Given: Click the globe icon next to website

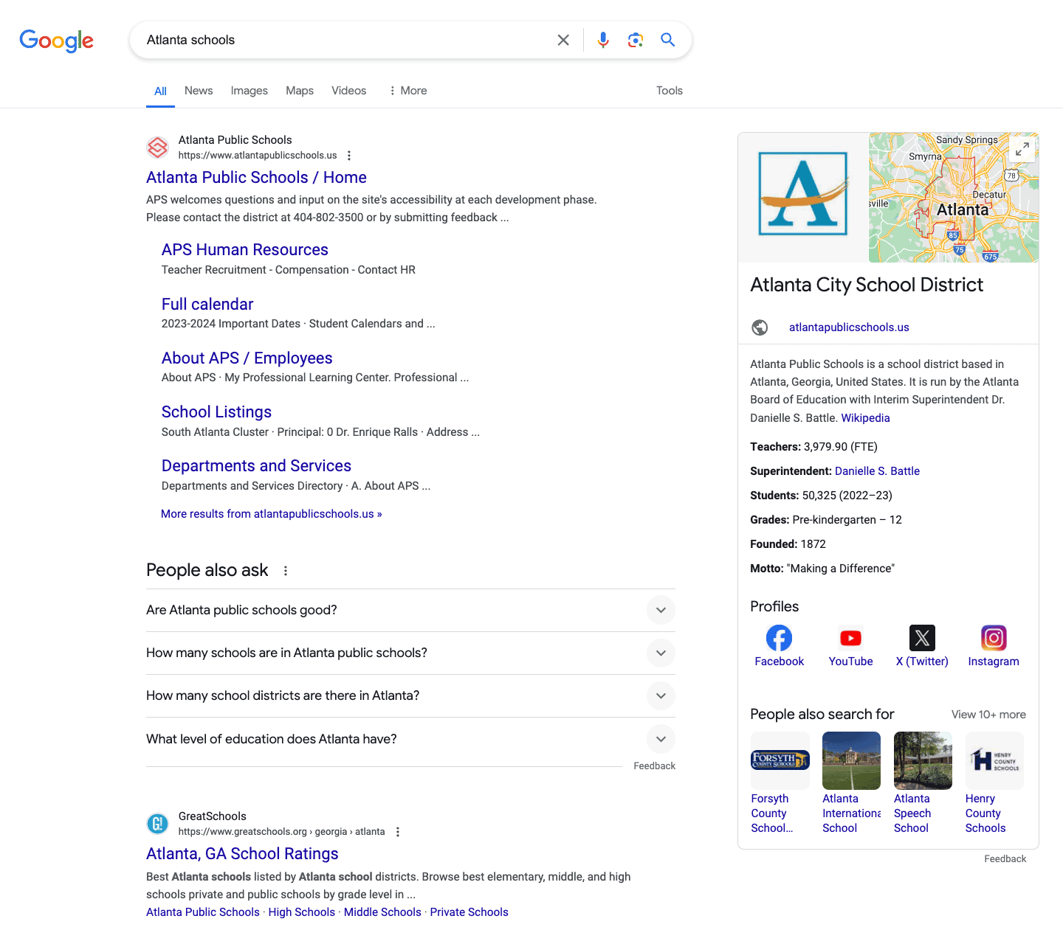Looking at the screenshot, I should point(760,327).
